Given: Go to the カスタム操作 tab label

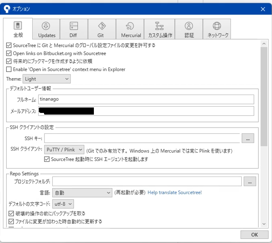Looking at the screenshot, I should point(160,35).
